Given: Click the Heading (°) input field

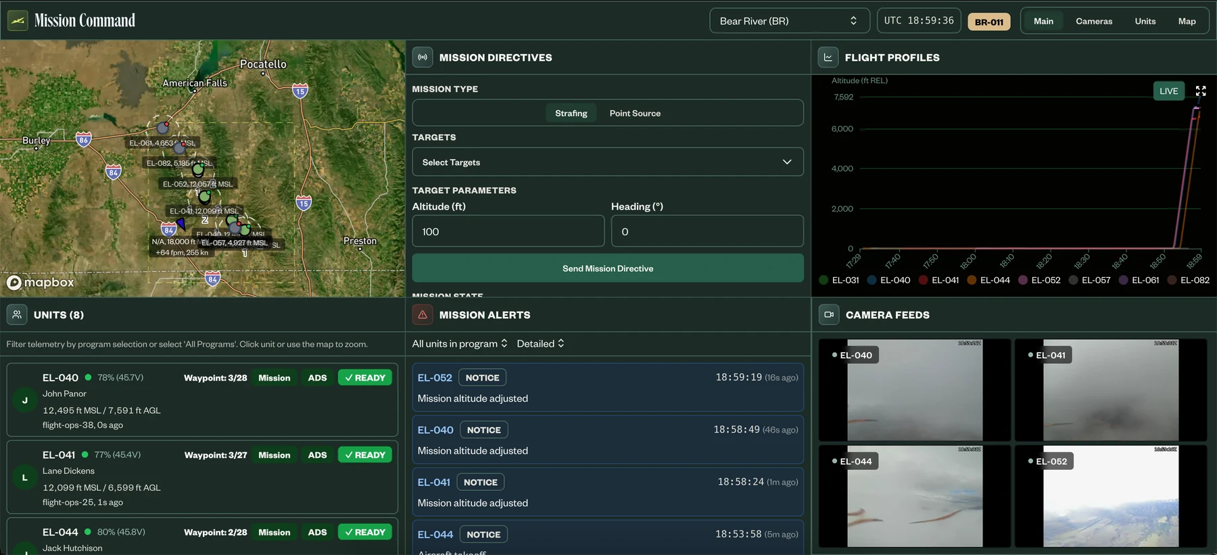Looking at the screenshot, I should (x=707, y=231).
